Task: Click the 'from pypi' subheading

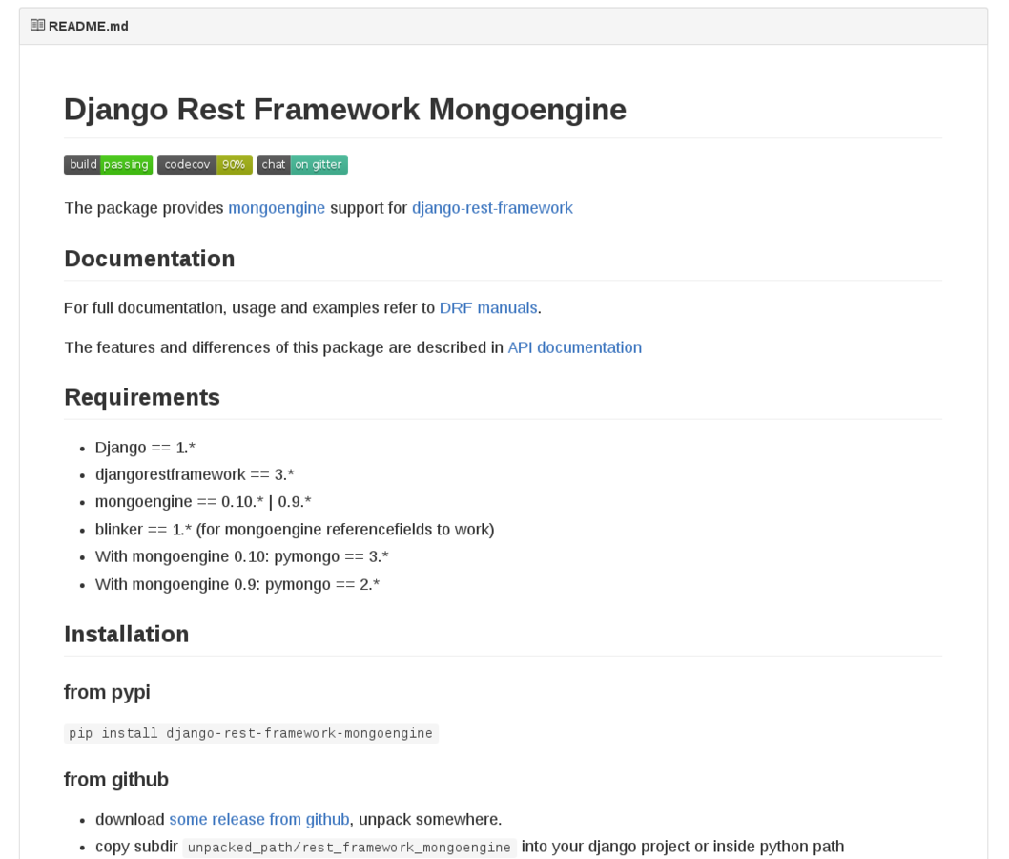Action: point(107,692)
